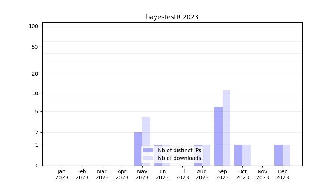Click the Jul 2023 x-axis label
Image resolution: width=336 pixels, height=186 pixels.
click(x=182, y=174)
